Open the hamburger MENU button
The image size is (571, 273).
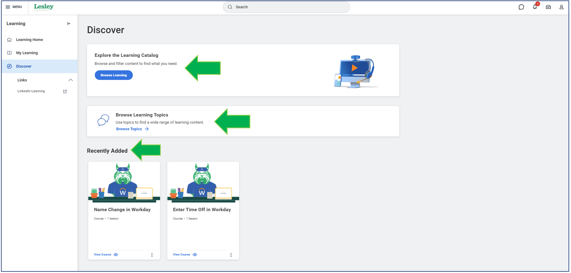click(x=14, y=7)
